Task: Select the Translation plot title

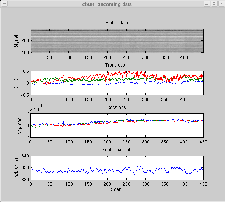Action: click(x=116, y=65)
